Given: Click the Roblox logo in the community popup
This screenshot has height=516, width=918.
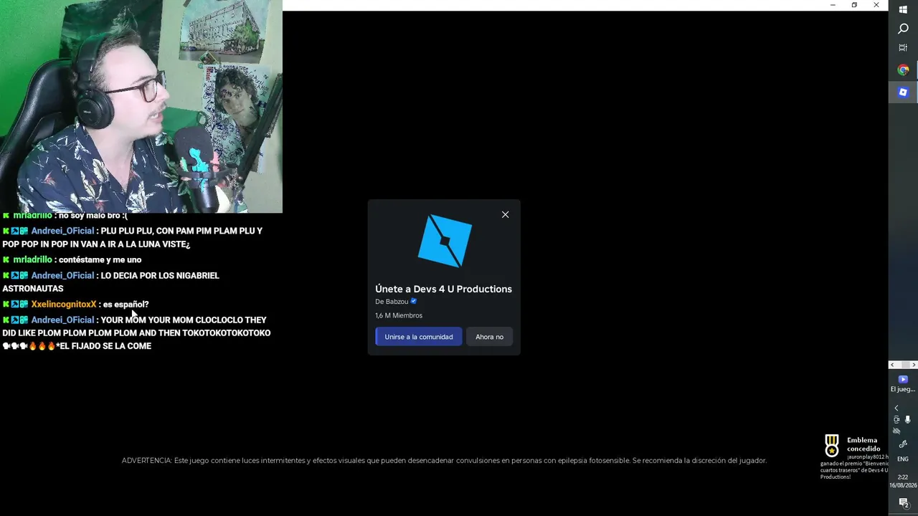Looking at the screenshot, I should [445, 241].
